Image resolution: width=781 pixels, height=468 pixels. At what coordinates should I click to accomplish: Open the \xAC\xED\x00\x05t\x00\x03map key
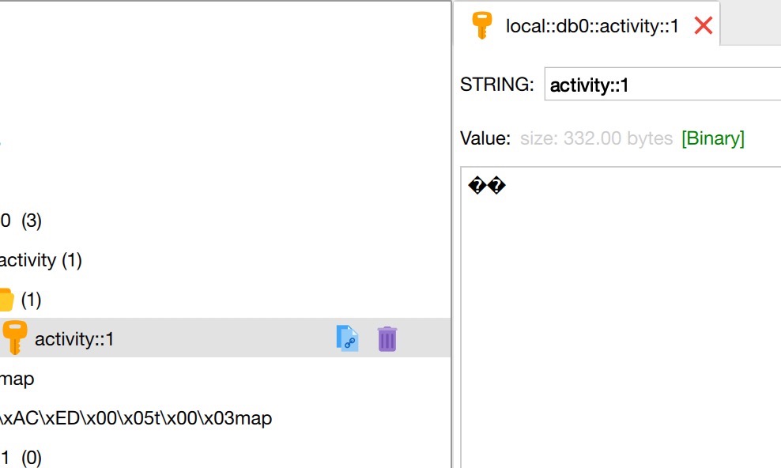[x=136, y=418]
